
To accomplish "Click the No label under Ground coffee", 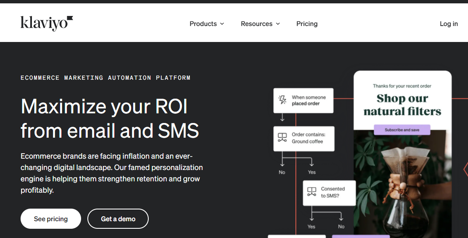I will coord(282,172).
